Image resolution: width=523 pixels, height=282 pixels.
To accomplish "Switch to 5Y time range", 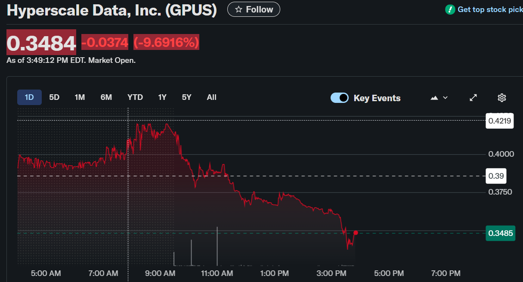I will [x=186, y=97].
